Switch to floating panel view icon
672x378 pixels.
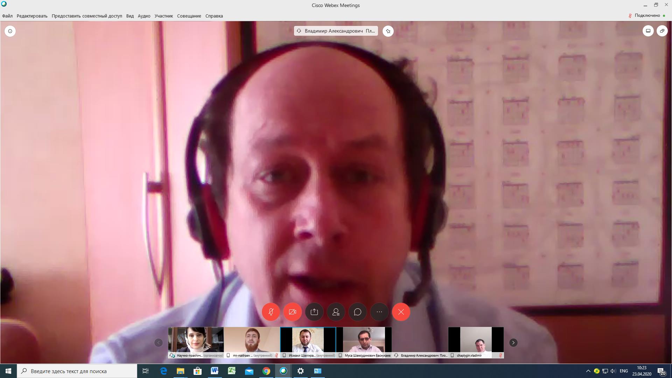[662, 31]
